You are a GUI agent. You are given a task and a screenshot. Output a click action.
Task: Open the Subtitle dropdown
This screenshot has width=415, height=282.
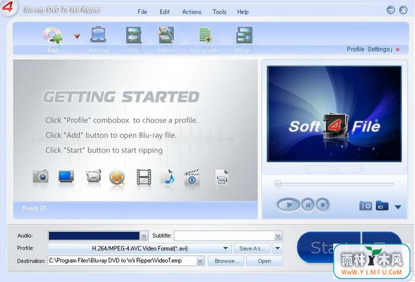point(278,236)
